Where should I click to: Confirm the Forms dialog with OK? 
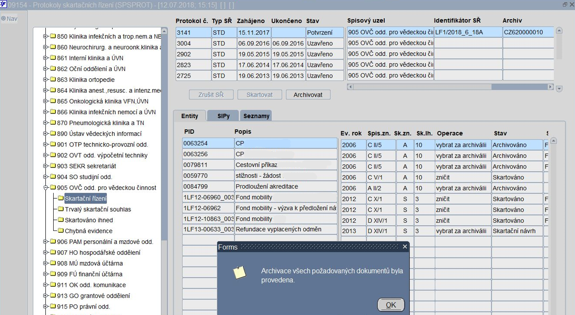point(391,305)
